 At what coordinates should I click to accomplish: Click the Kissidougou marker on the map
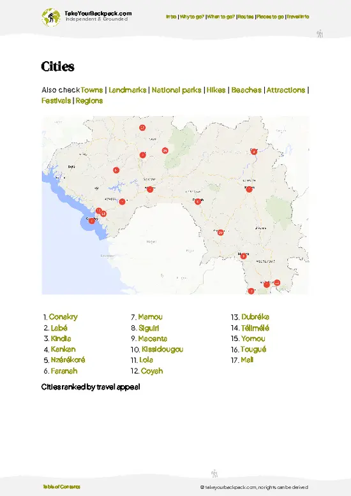click(x=220, y=233)
